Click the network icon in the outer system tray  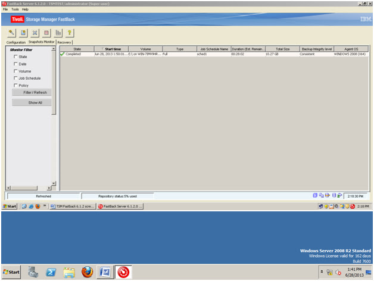point(330,272)
